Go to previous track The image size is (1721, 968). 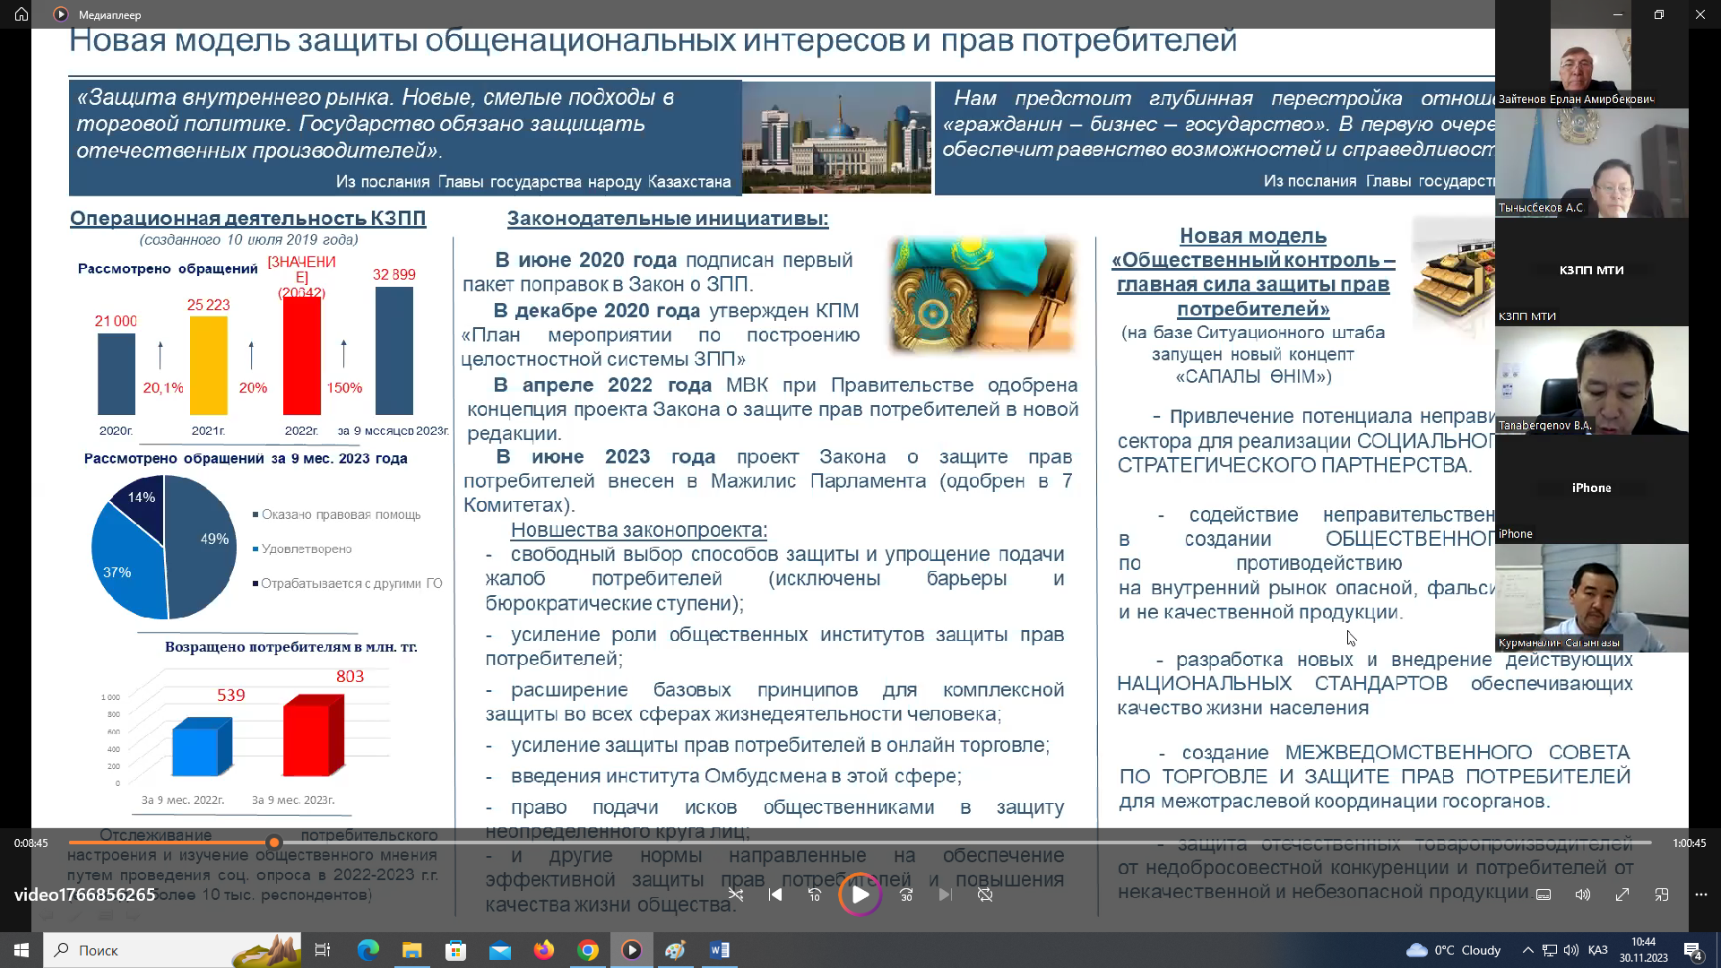775,895
